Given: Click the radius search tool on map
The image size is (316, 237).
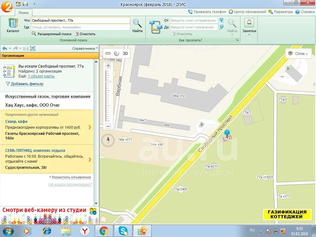Looking at the screenshot, I should (116, 53).
